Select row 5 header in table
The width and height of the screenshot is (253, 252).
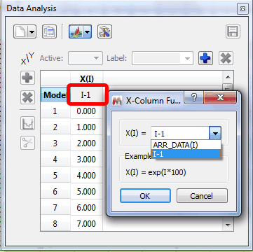[x=55, y=176]
